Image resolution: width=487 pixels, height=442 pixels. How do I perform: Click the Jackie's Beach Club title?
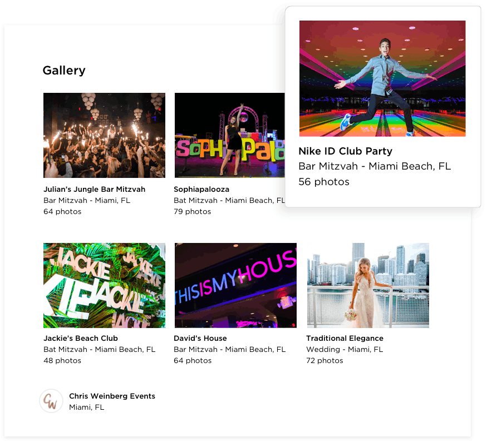coord(81,338)
